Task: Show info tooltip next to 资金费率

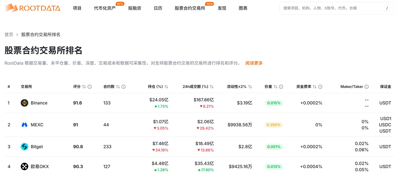Action: (x=320, y=87)
